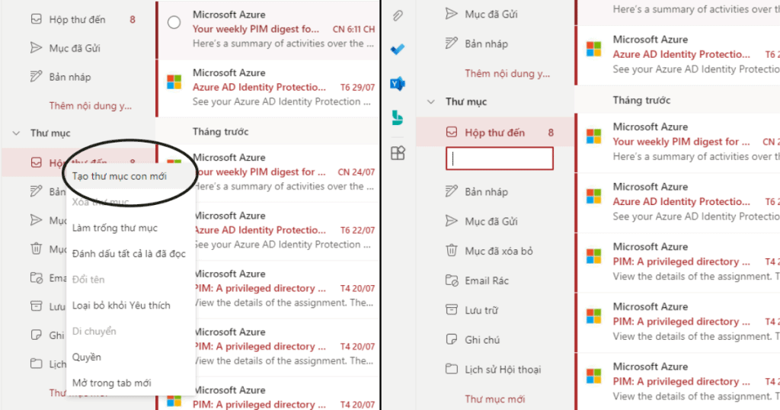Viewport: 780px width, 410px height.
Task: Open 'Your weekly PIM digest for' message dated CN 24/07
Action: [x=268, y=171]
